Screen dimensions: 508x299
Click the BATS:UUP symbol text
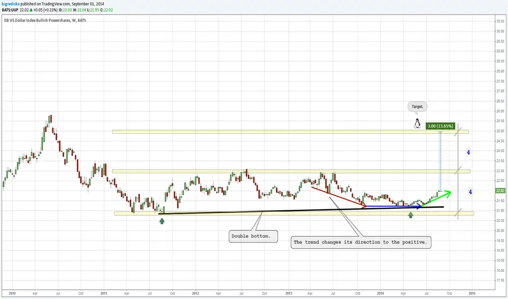click(x=10, y=10)
